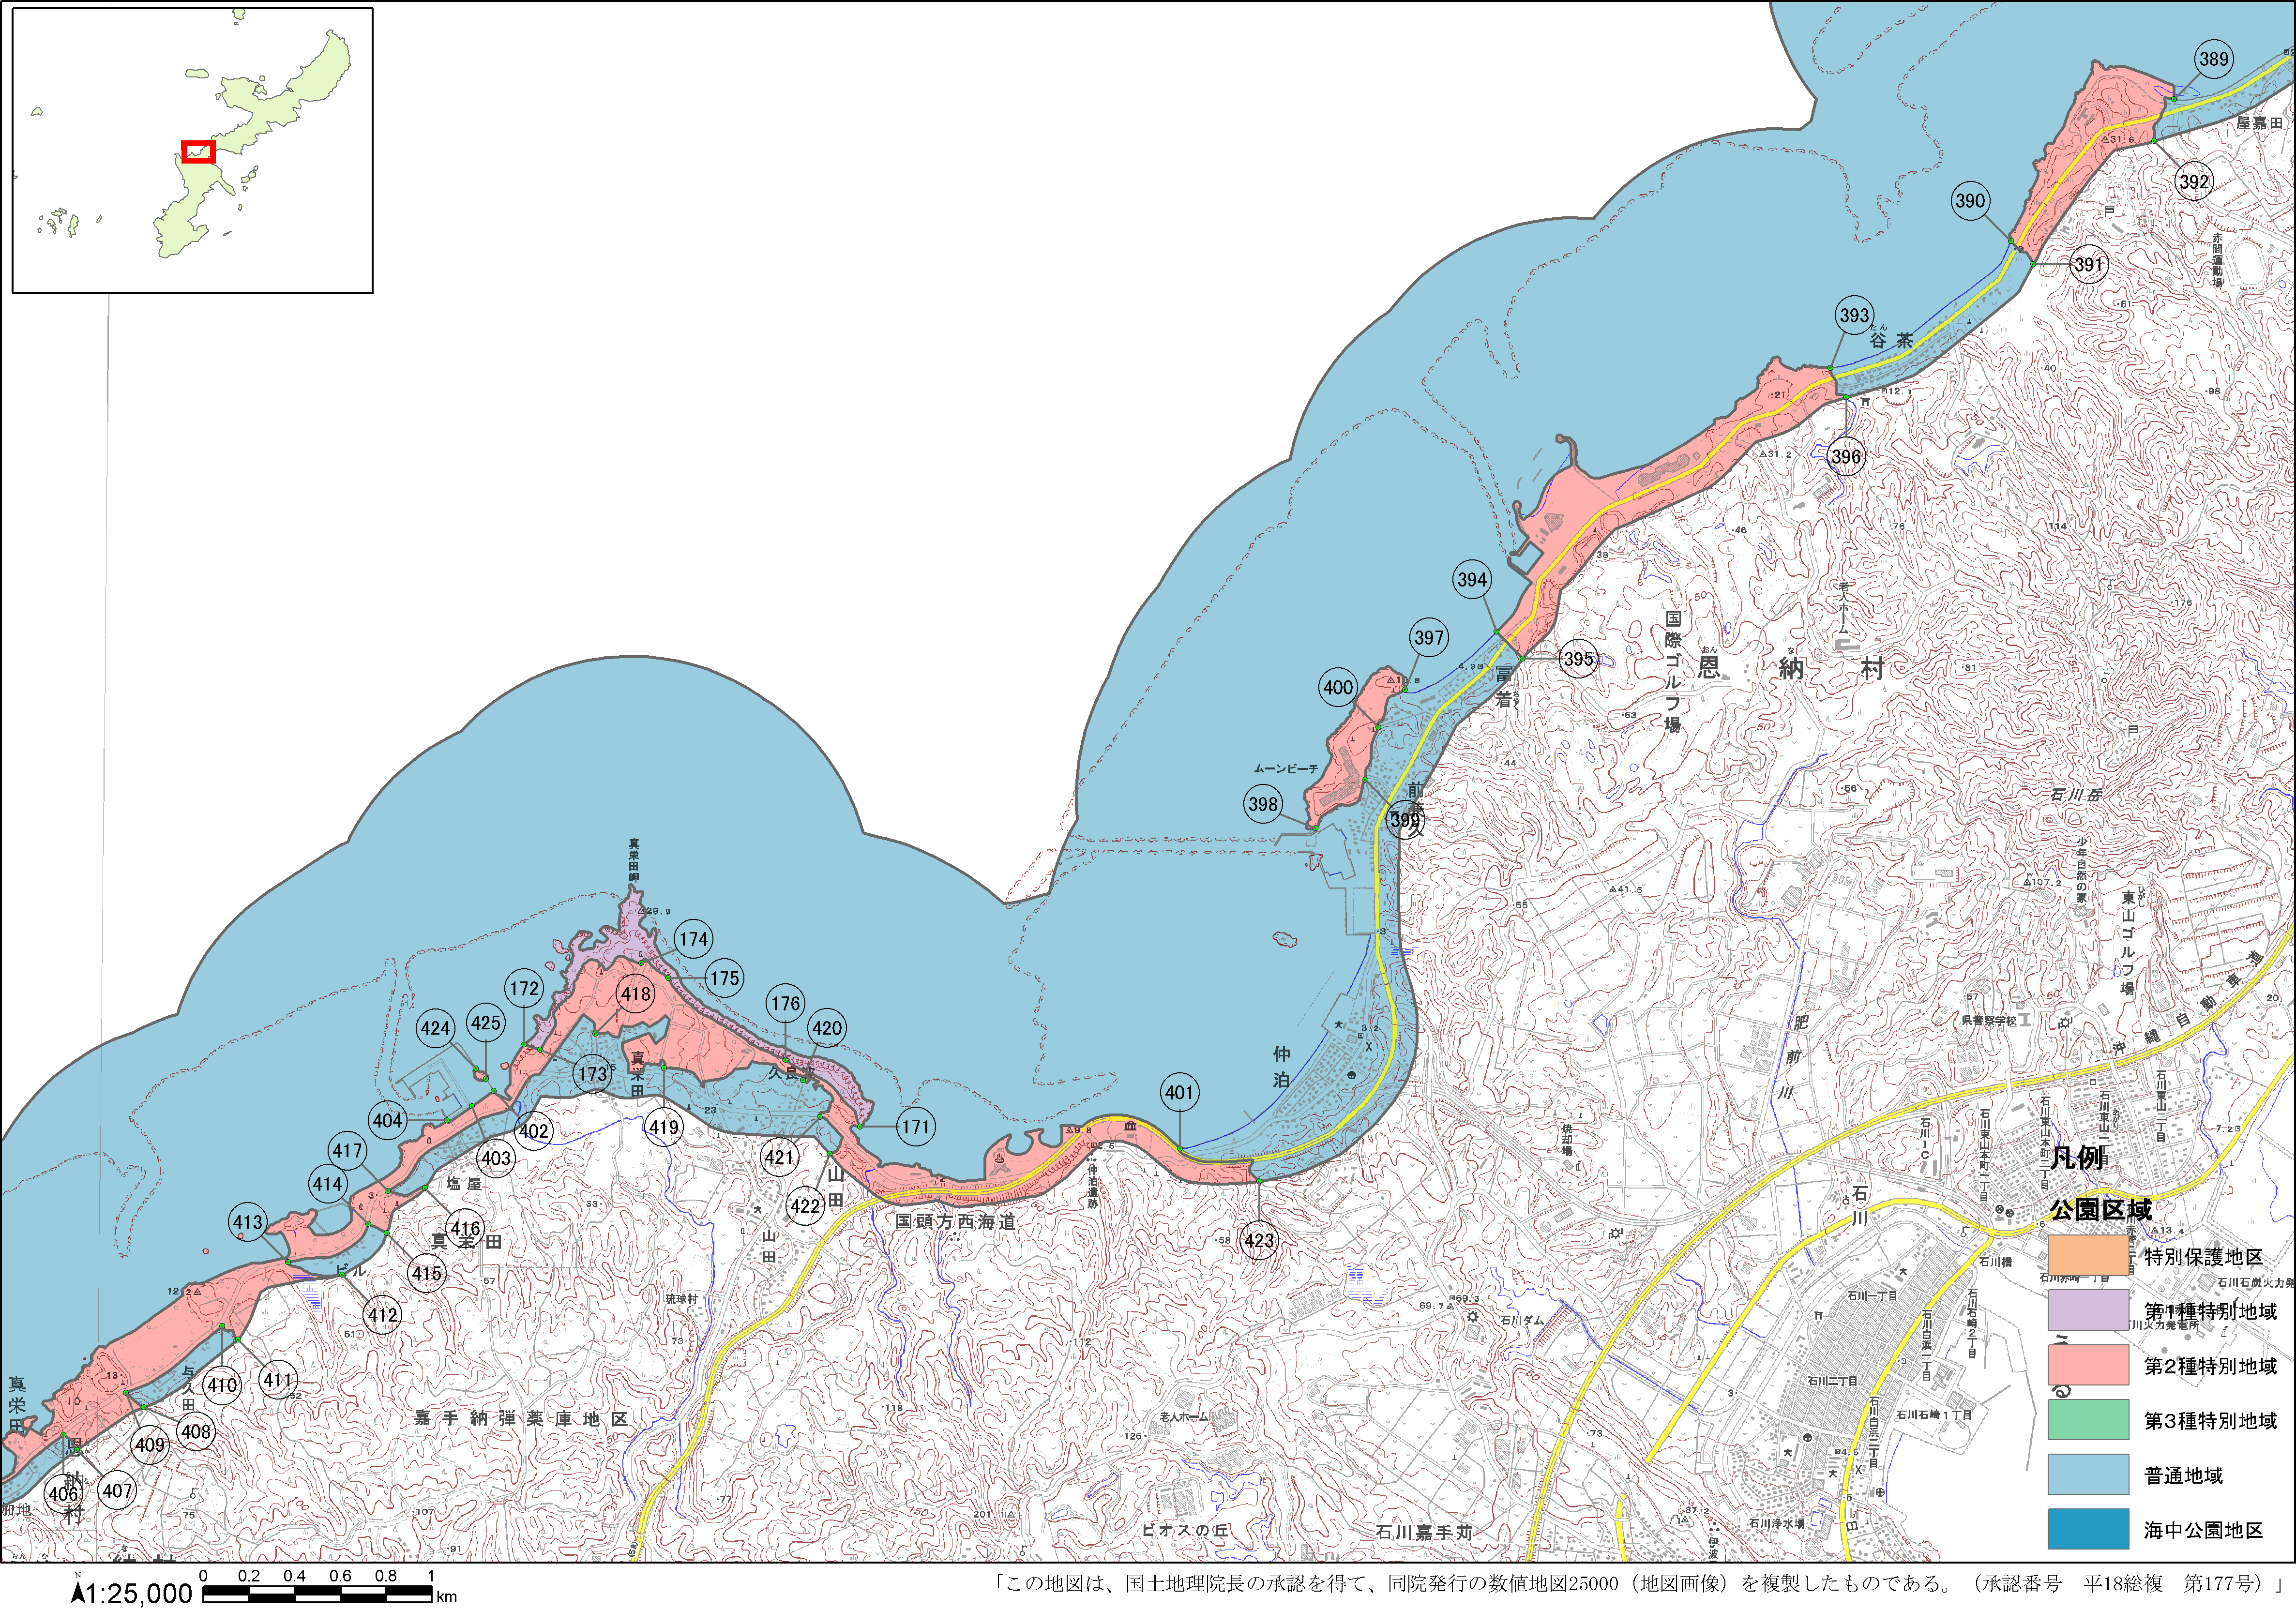The width and height of the screenshot is (2296, 1610).
Task: Click the 琉球村 label
Action: point(682,1299)
